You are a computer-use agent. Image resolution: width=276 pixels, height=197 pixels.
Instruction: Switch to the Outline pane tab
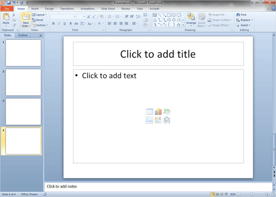coord(23,35)
